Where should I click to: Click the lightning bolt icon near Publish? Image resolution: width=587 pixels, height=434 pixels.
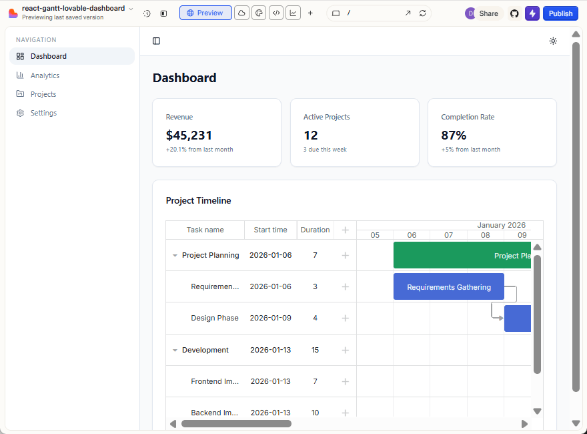coord(532,13)
